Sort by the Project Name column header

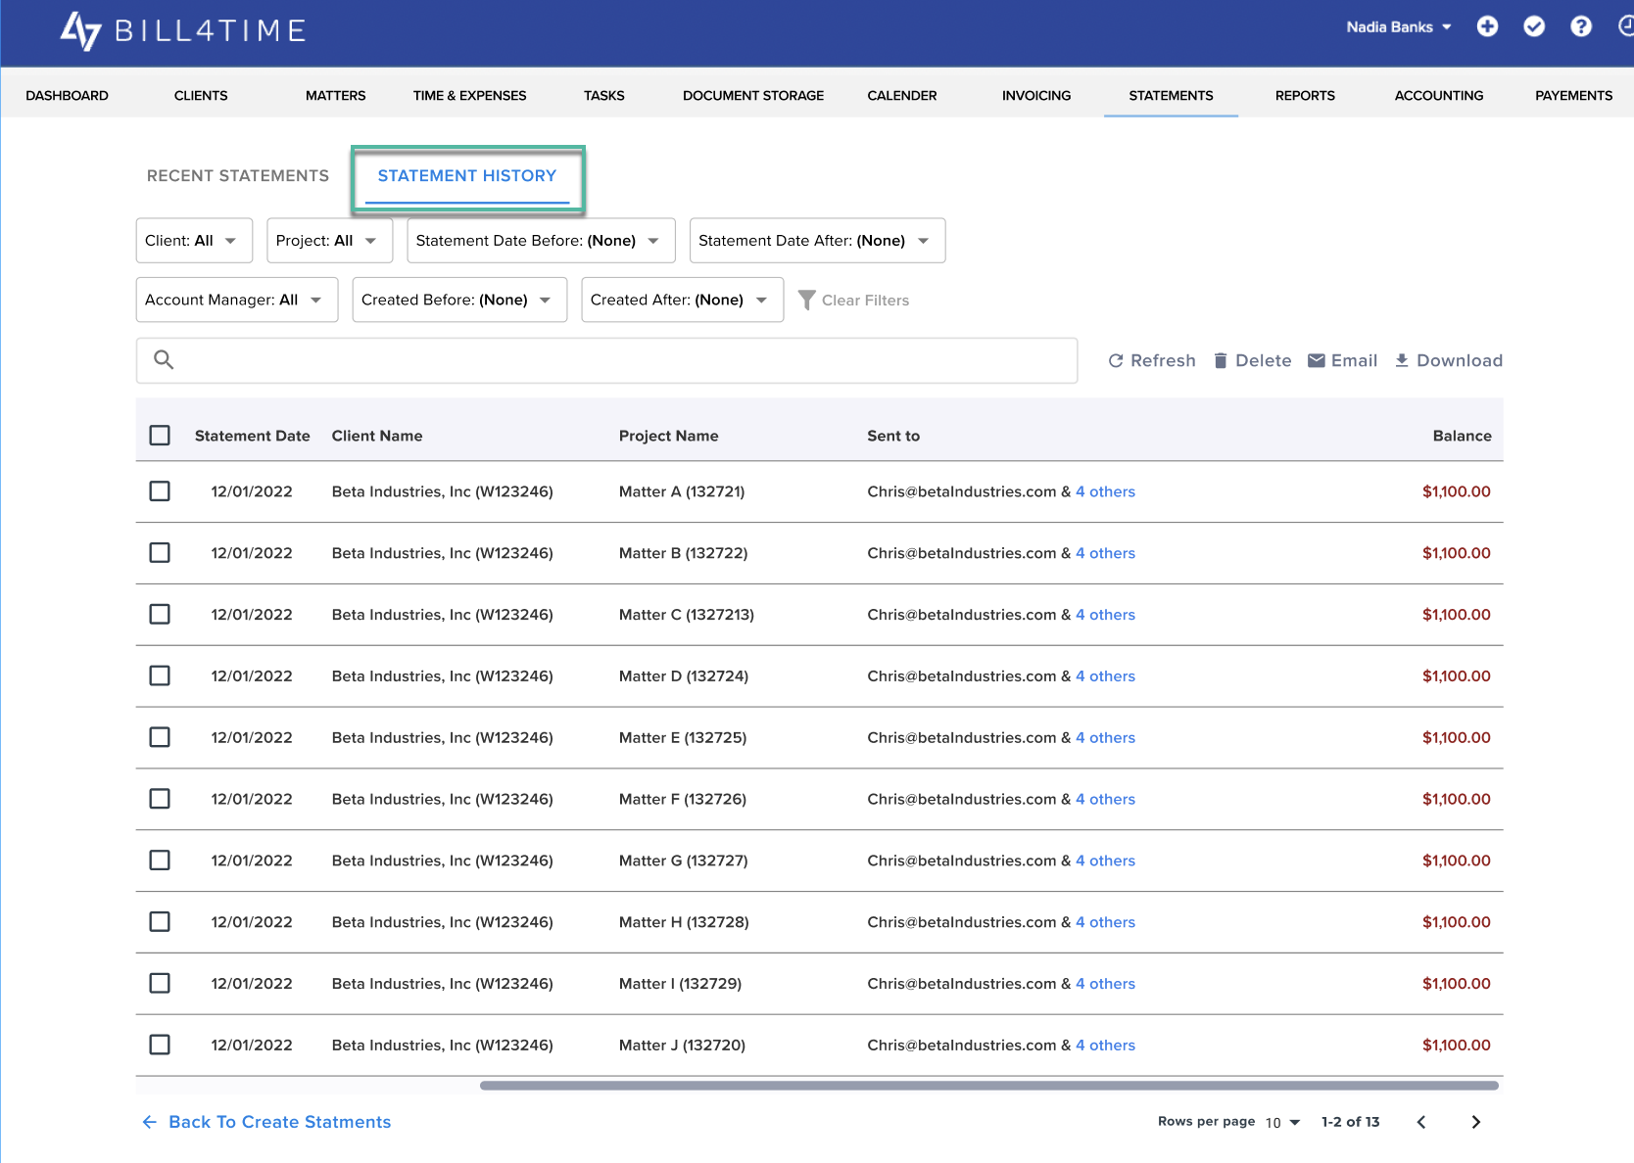point(668,436)
